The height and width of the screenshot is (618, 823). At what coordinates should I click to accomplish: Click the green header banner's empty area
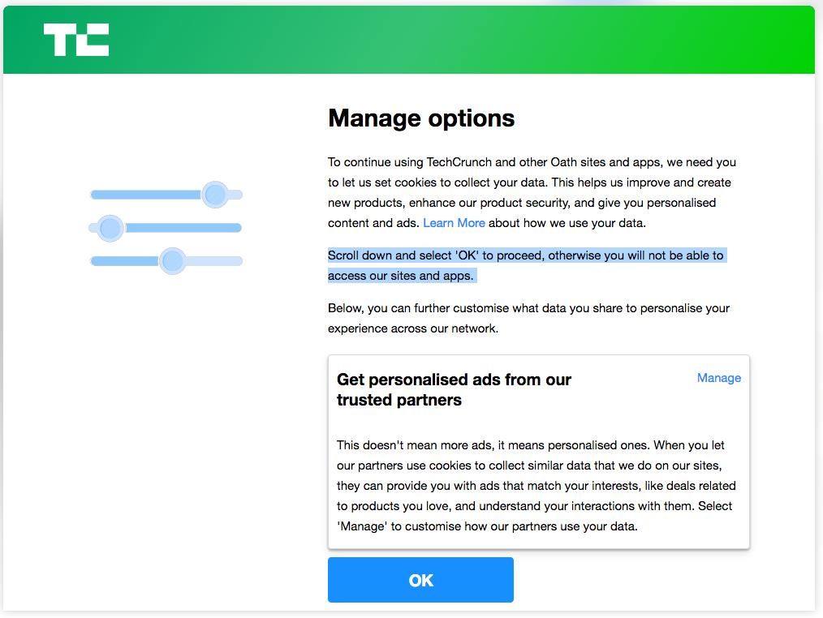[x=487, y=40]
